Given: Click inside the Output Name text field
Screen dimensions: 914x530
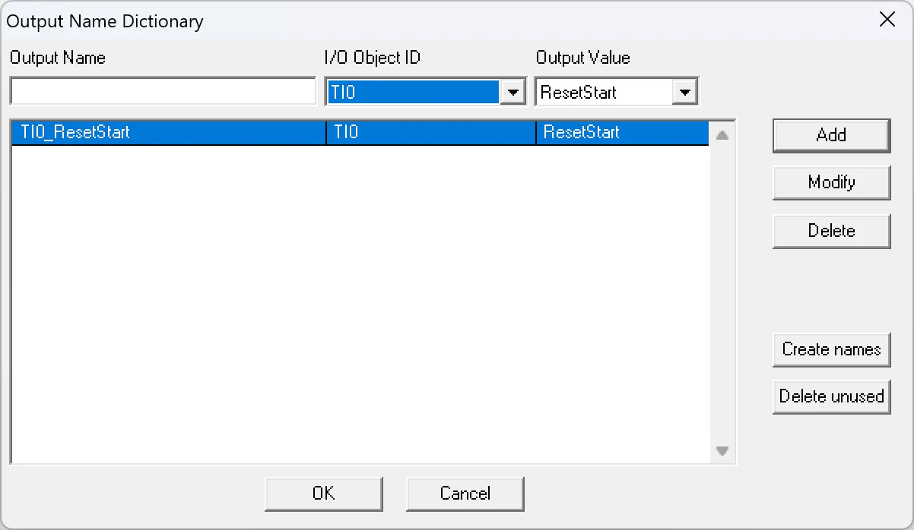Looking at the screenshot, I should [x=163, y=90].
